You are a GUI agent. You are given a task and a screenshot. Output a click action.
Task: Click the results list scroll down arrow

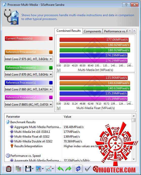[134, 159]
